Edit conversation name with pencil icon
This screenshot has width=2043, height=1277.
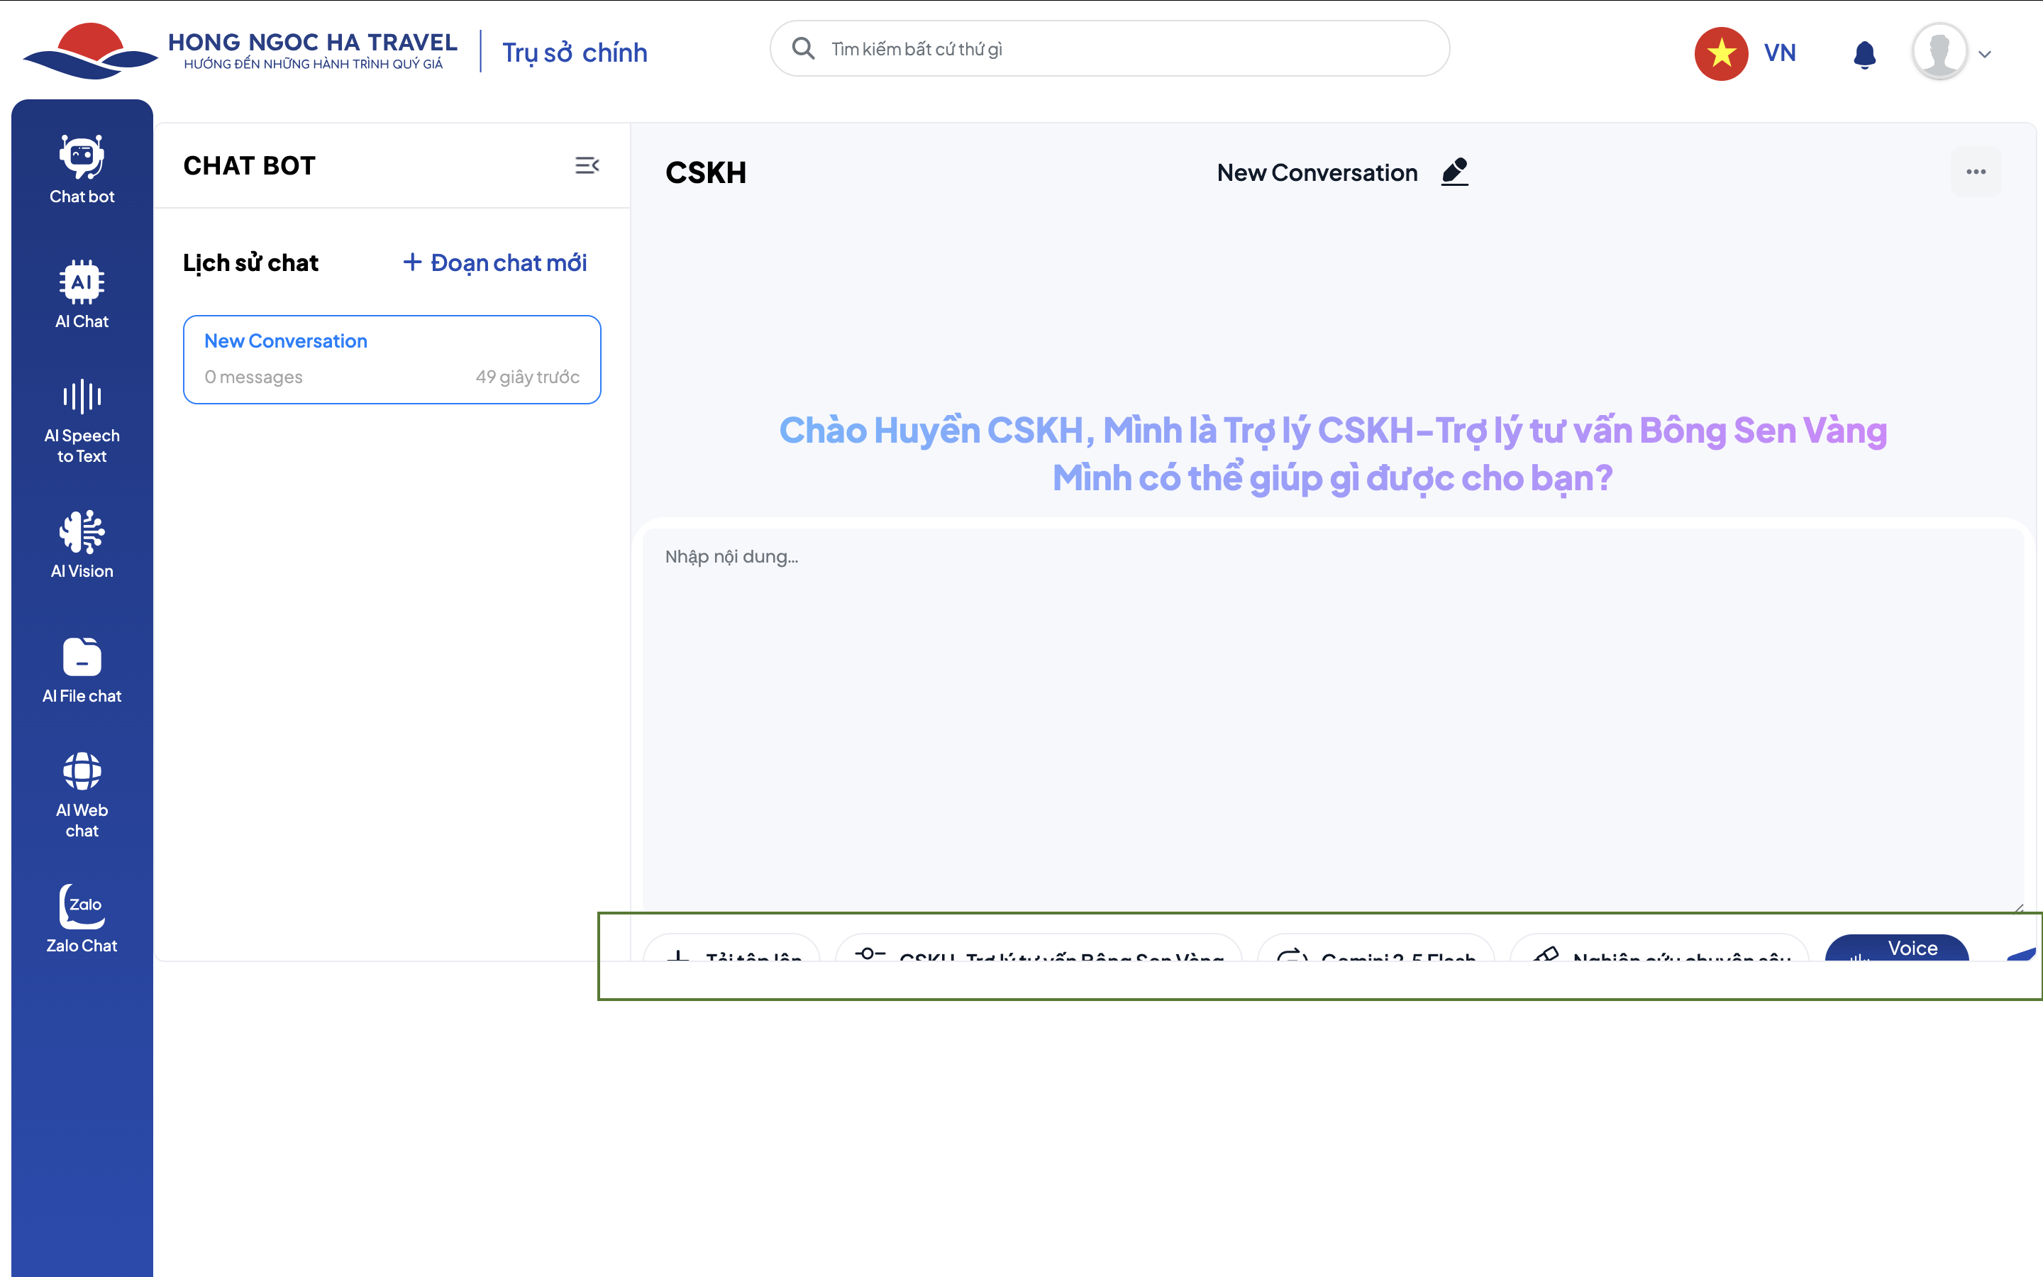1455,172
